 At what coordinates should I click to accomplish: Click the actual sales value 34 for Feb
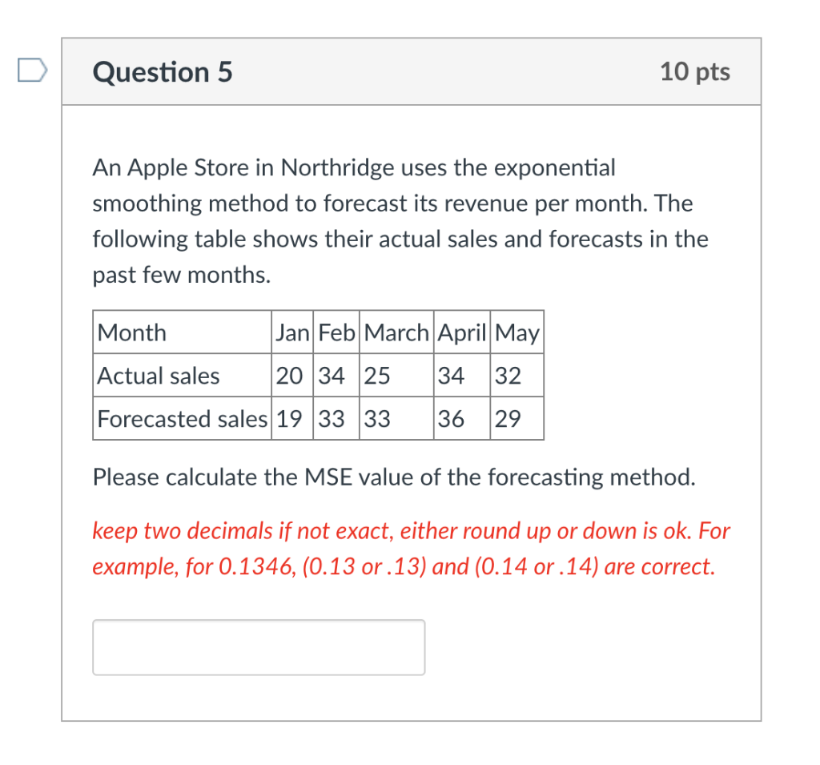[330, 375]
